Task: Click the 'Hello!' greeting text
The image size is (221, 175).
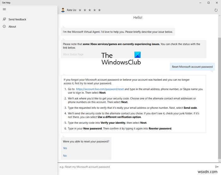Action: (138, 17)
